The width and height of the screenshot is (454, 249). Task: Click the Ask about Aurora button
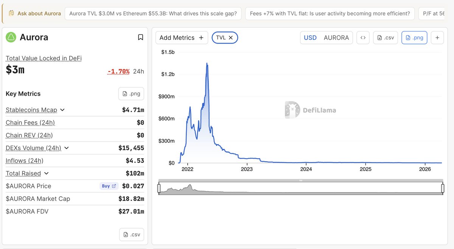pyautogui.click(x=35, y=14)
